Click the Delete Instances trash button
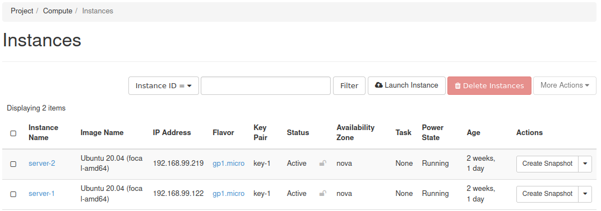Viewport: 601px width, 211px height. [x=489, y=85]
